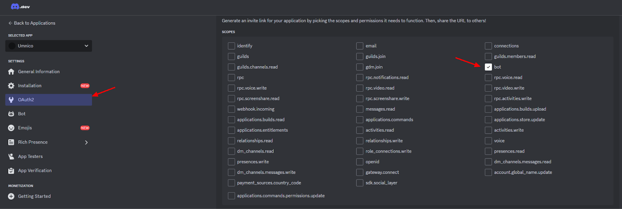The image size is (622, 209).
Task: Open the Rich Presence settings item
Action: coord(33,142)
